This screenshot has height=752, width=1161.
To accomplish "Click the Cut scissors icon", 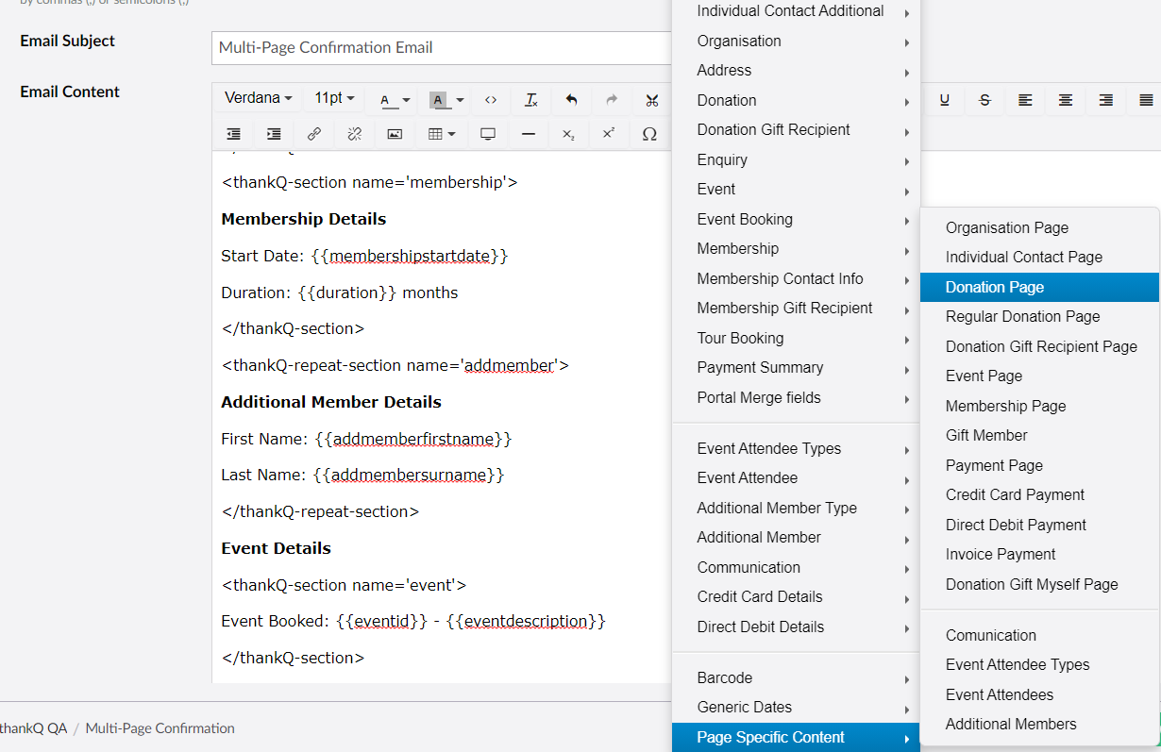I will click(651, 99).
